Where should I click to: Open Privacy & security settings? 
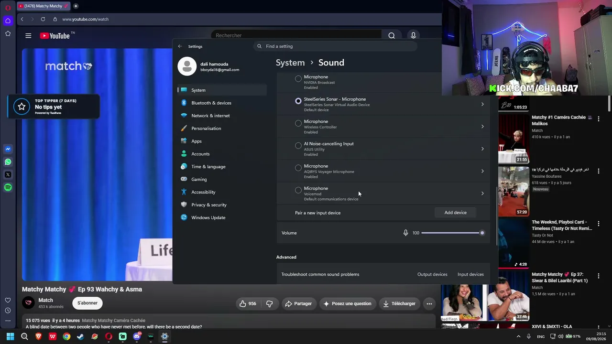[222, 204]
